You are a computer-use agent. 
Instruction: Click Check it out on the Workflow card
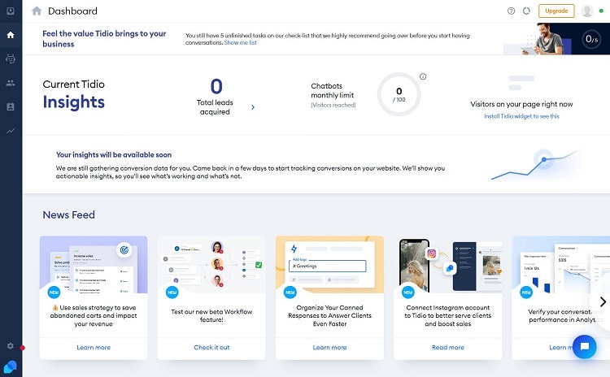211,348
